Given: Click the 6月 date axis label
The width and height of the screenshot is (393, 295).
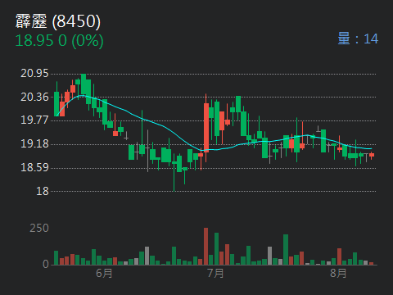Looking at the screenshot, I should (104, 273).
